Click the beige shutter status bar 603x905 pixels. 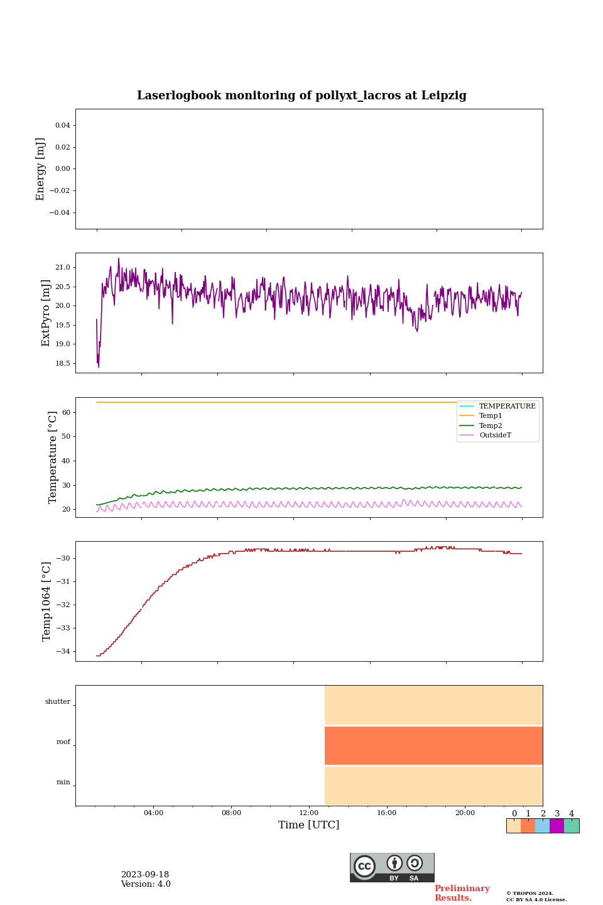click(x=433, y=705)
